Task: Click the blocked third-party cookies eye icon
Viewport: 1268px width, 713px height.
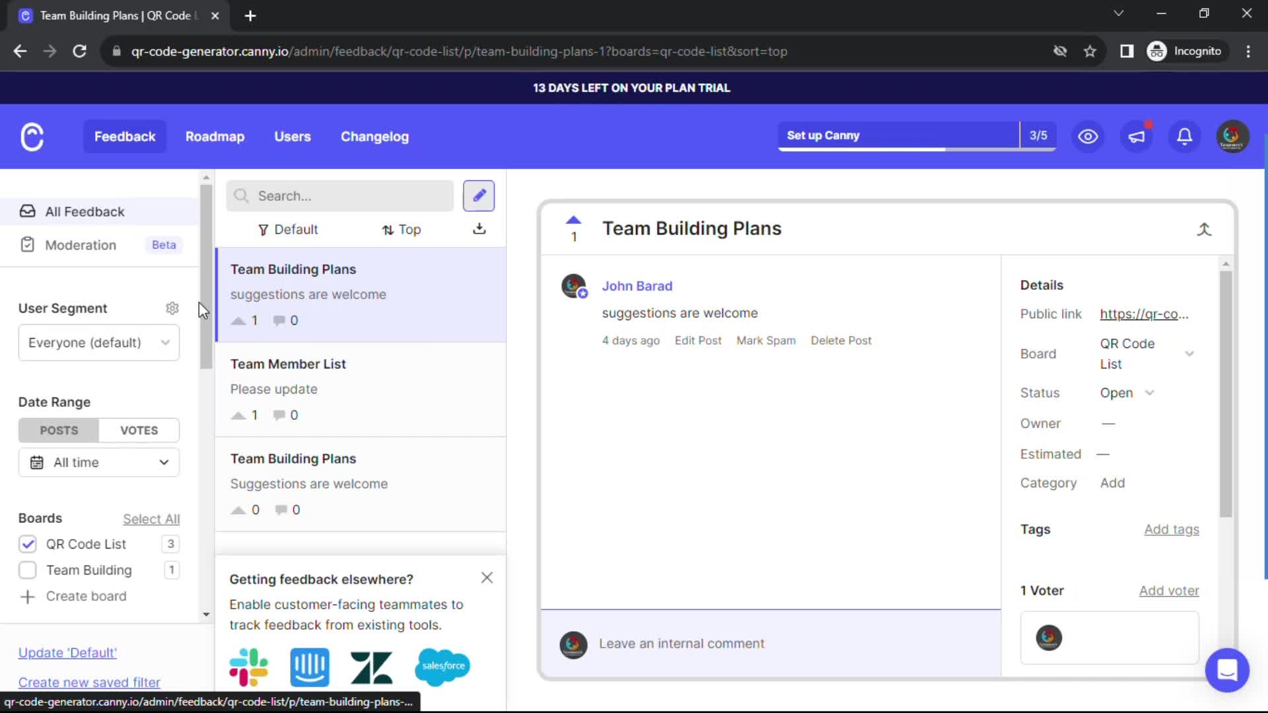Action: [x=1060, y=51]
